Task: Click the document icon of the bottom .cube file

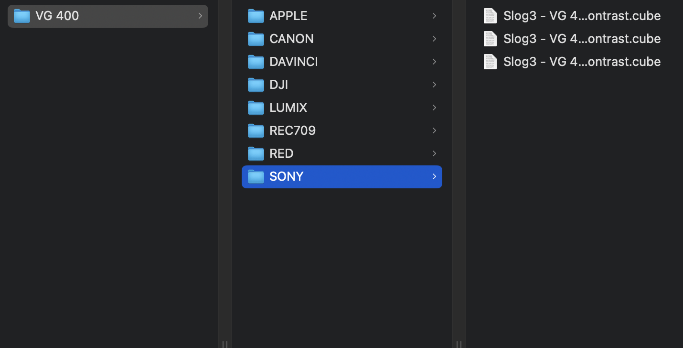Action: pos(490,62)
